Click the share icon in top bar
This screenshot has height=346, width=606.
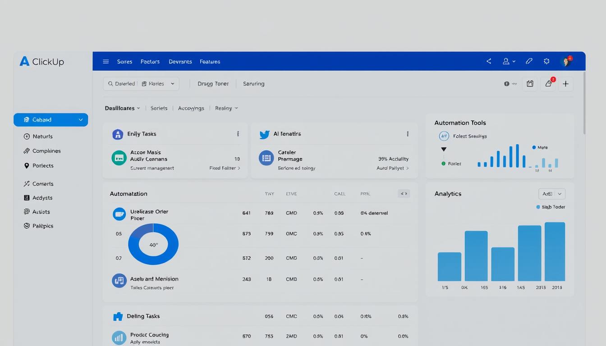[489, 61]
